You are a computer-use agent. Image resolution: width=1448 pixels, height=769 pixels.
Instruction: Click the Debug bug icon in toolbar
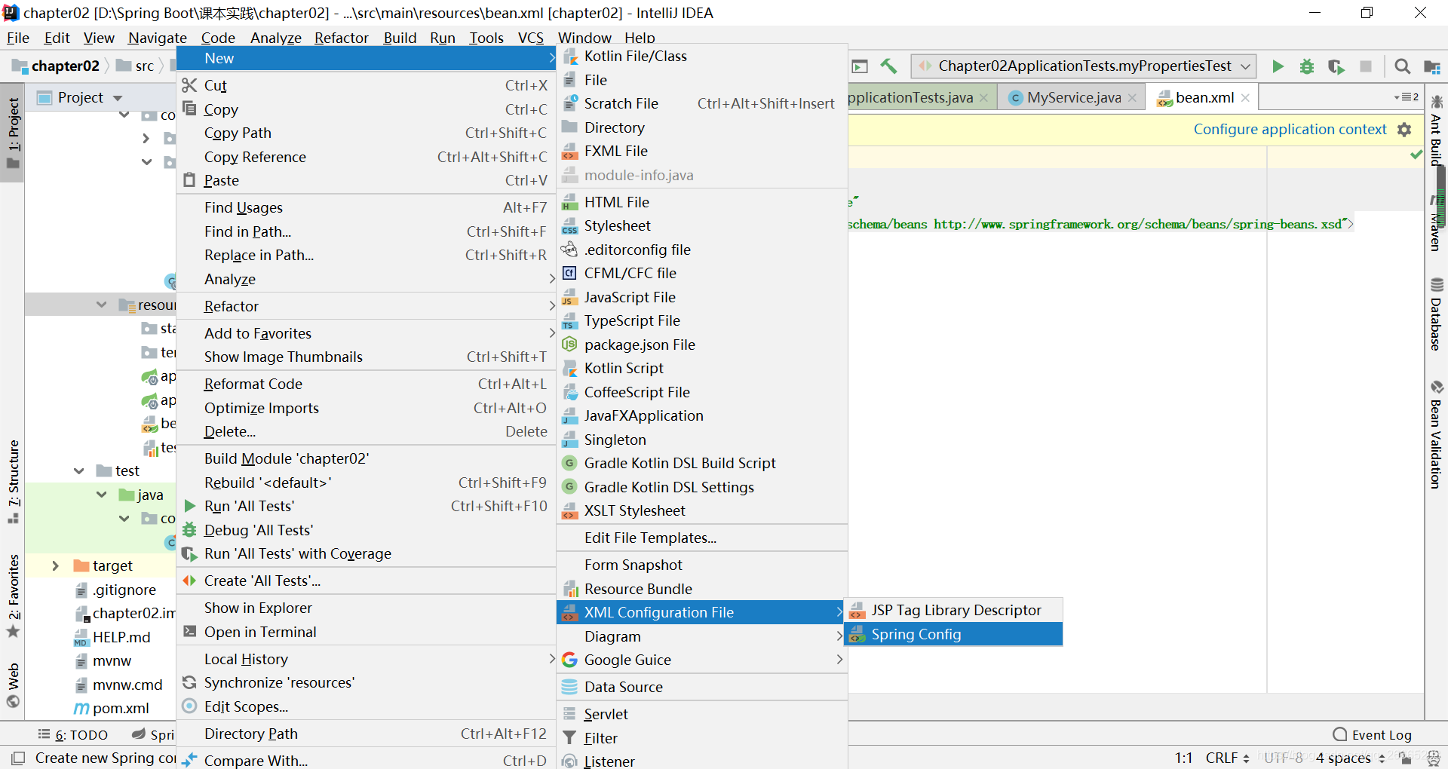(x=1307, y=66)
